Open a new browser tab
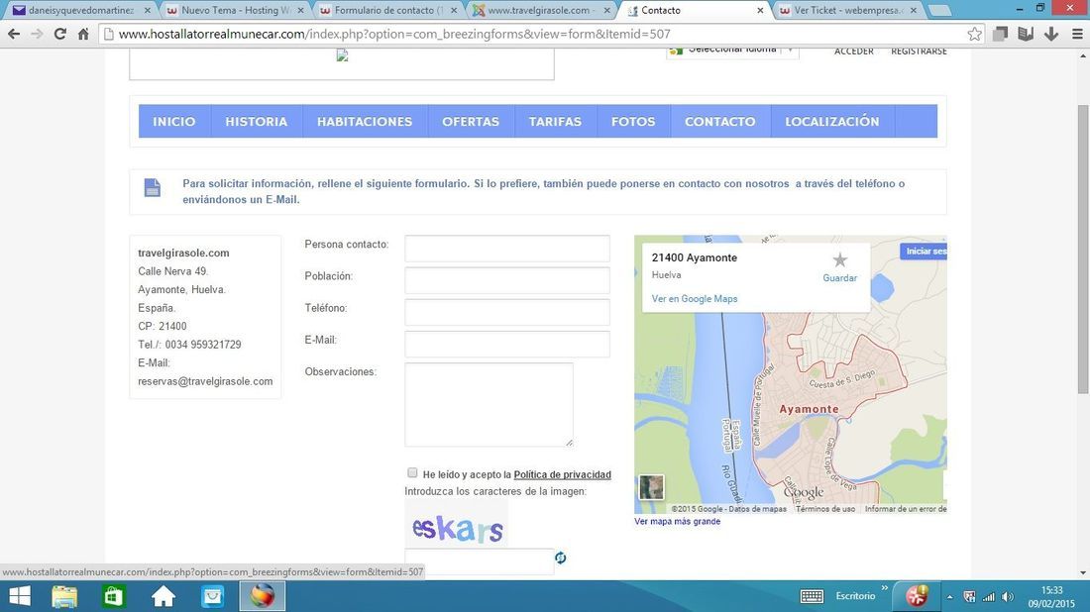The width and height of the screenshot is (1090, 612). pyautogui.click(x=939, y=11)
